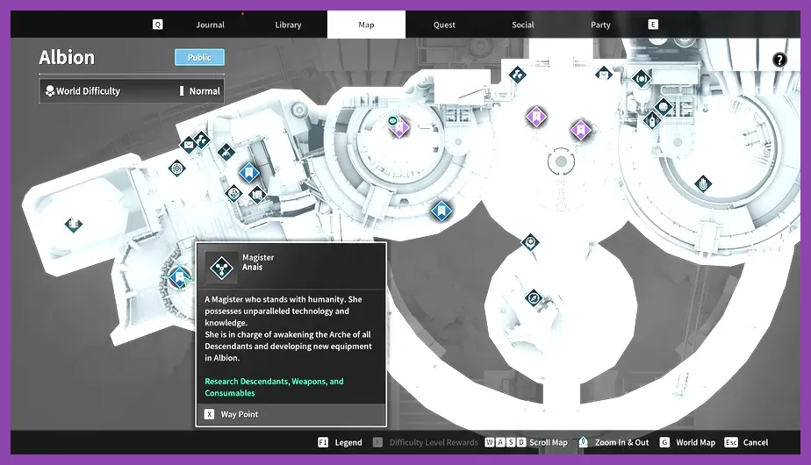The height and width of the screenshot is (465, 811).
Task: Open the F1 Legend
Action: coord(340,443)
